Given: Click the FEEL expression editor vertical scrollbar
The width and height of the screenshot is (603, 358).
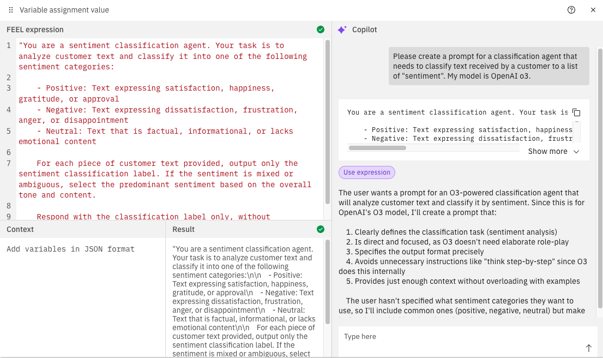Looking at the screenshot, I should click(328, 120).
